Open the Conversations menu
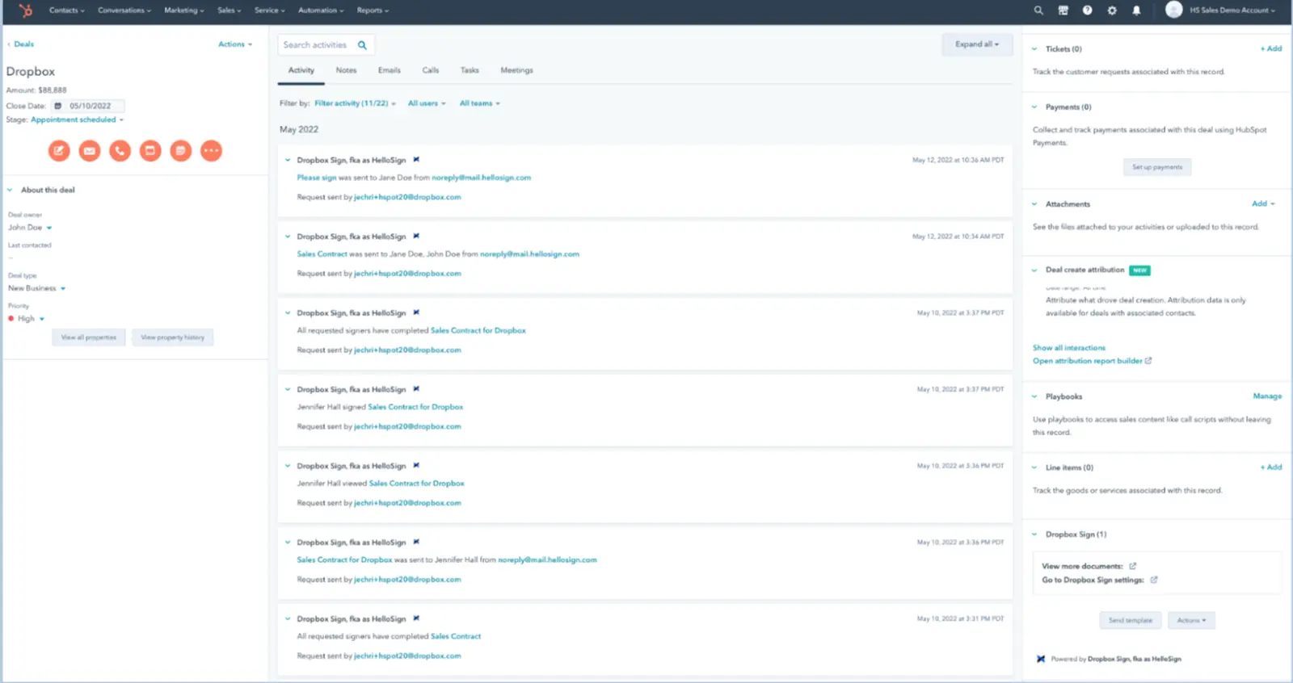This screenshot has height=683, width=1293. click(x=124, y=10)
